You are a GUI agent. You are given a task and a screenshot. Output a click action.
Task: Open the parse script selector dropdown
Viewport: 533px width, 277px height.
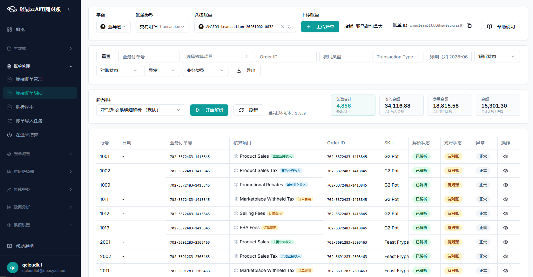141,110
